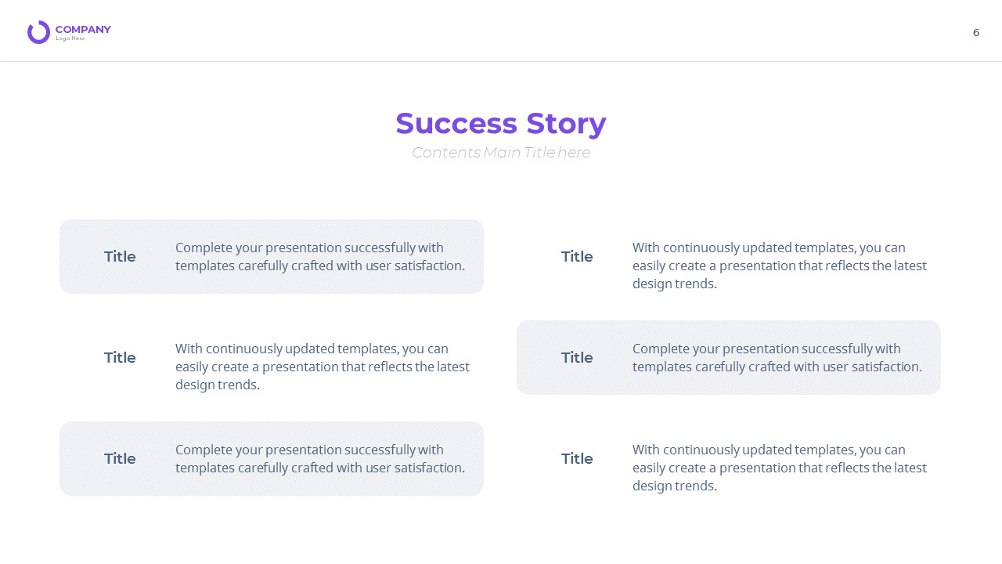Click the purple circular company logo icon
This screenshot has width=1002, height=564.
[38, 32]
